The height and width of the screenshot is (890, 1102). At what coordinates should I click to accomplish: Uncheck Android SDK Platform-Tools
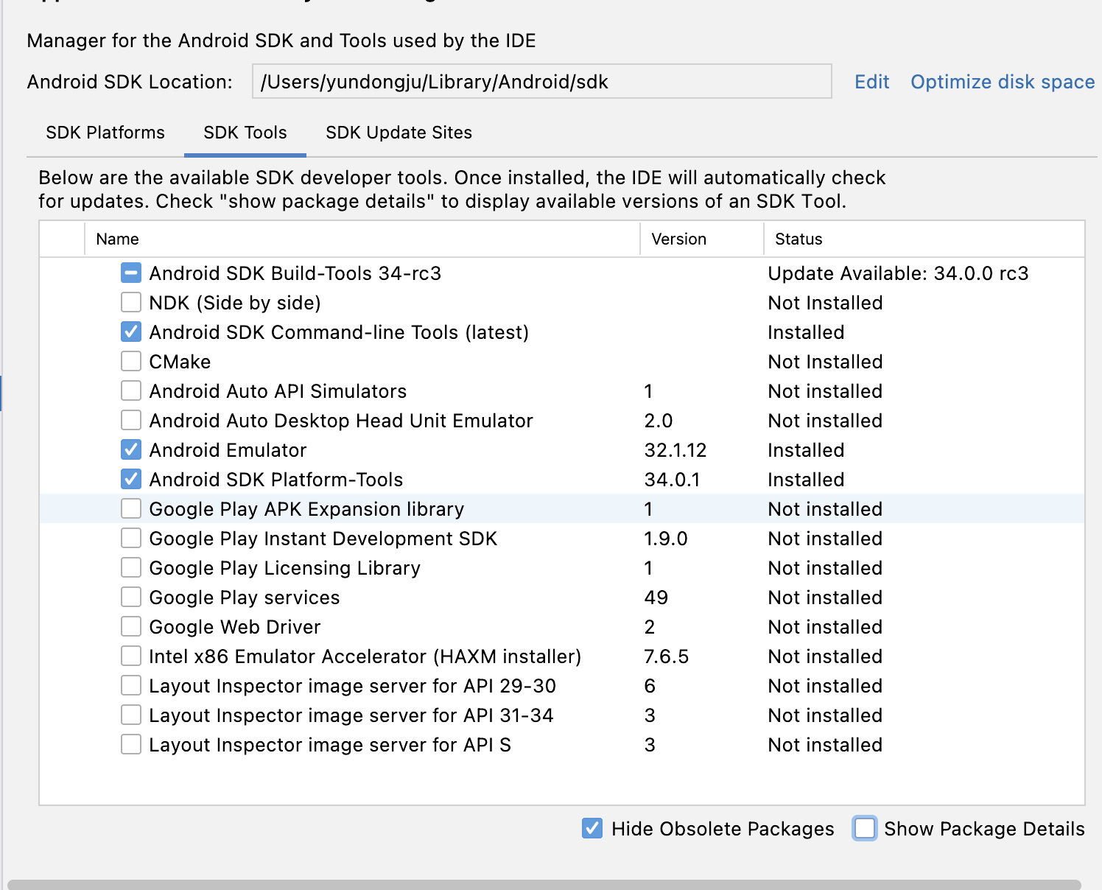point(131,480)
